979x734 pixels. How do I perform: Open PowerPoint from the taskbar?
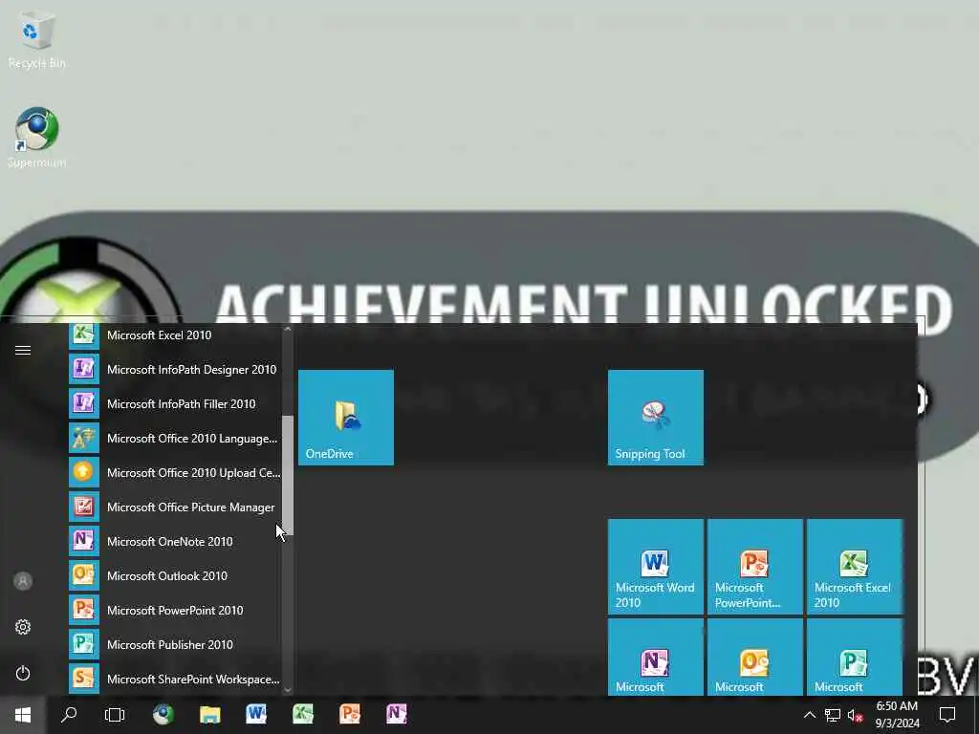point(350,715)
